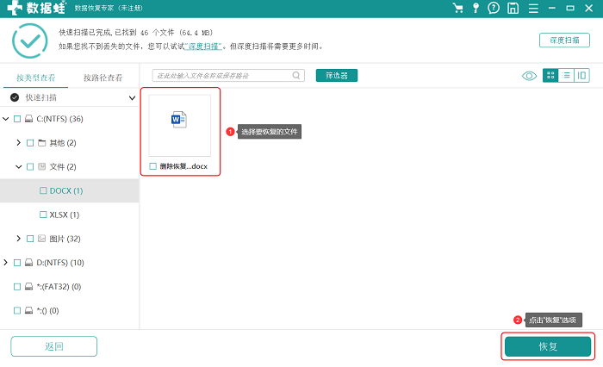Check the XLSX (1) checkbox

(x=43, y=215)
